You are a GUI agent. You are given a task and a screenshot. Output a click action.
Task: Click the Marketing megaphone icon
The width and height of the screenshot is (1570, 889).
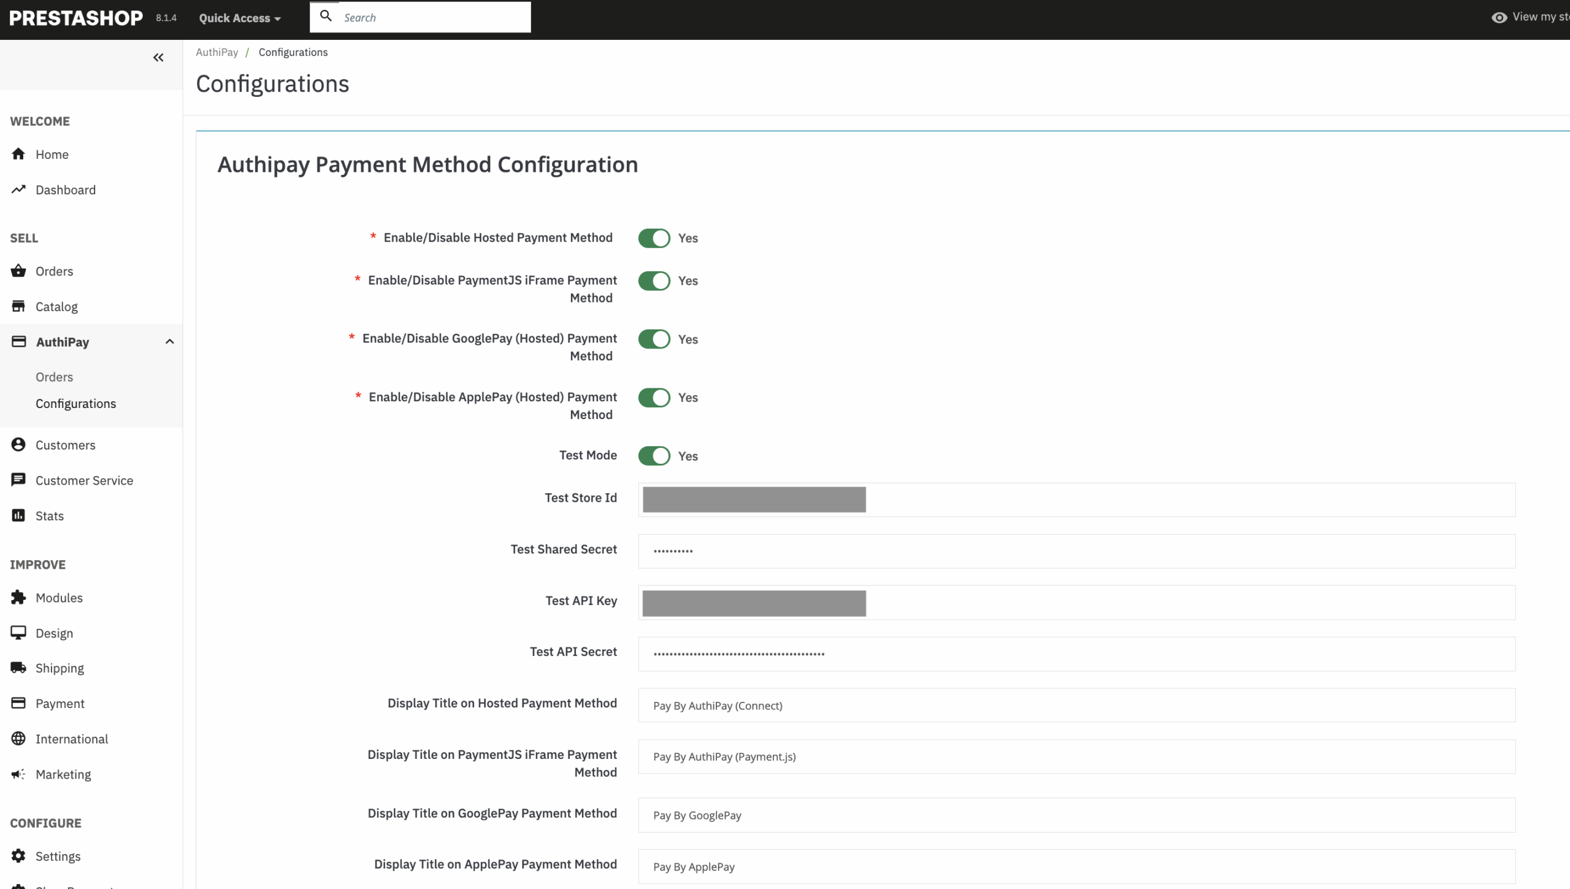[18, 774]
